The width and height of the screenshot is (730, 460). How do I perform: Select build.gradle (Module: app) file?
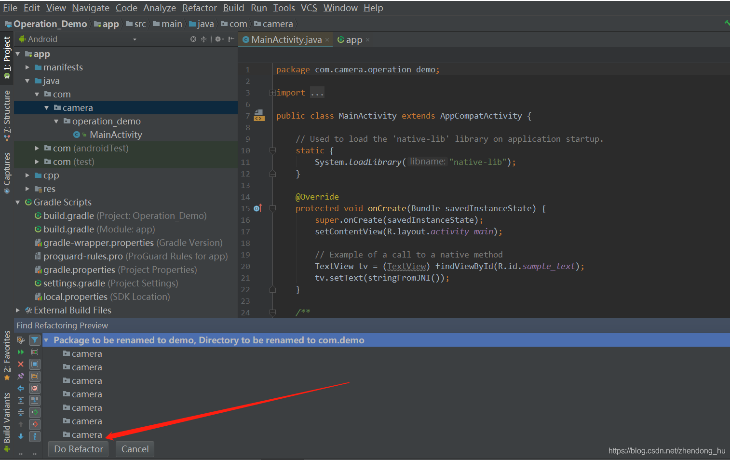pyautogui.click(x=95, y=230)
